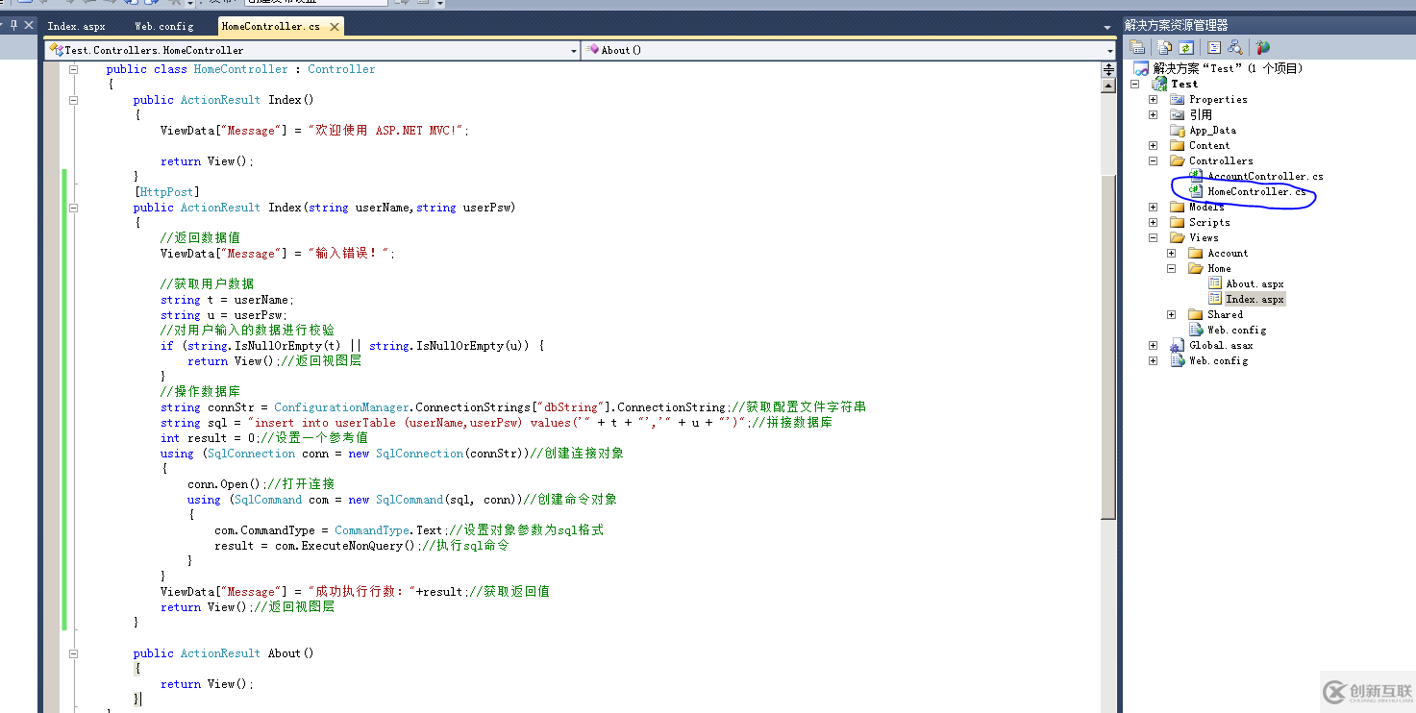Open the Test.Controllers.HomeController class dropdown
The width and height of the screenshot is (1416, 713).
574,50
